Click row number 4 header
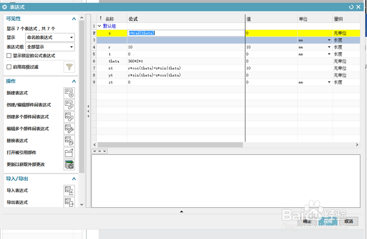The height and width of the screenshot is (239, 367). click(94, 47)
